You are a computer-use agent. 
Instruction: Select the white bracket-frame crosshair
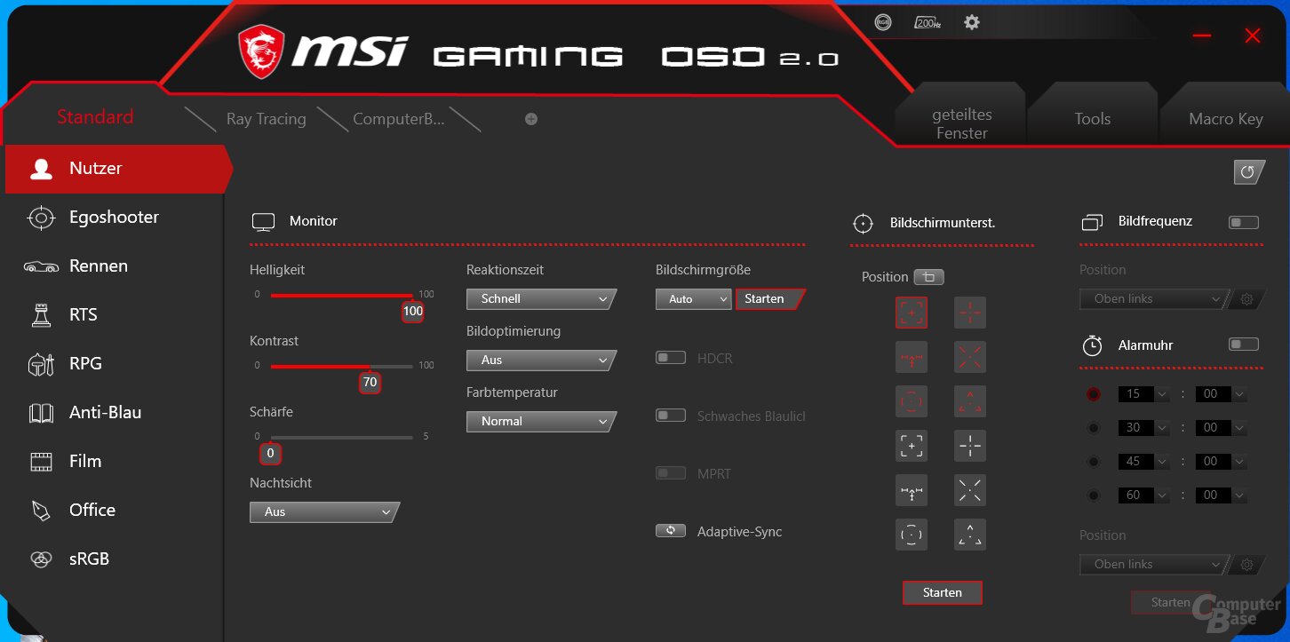(x=912, y=446)
